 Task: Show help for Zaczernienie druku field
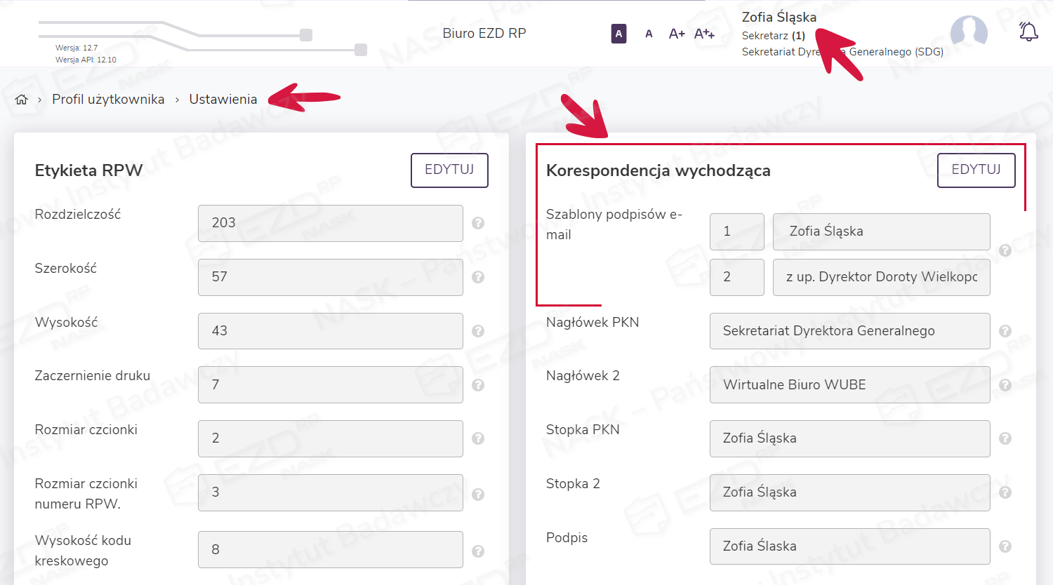click(x=478, y=385)
